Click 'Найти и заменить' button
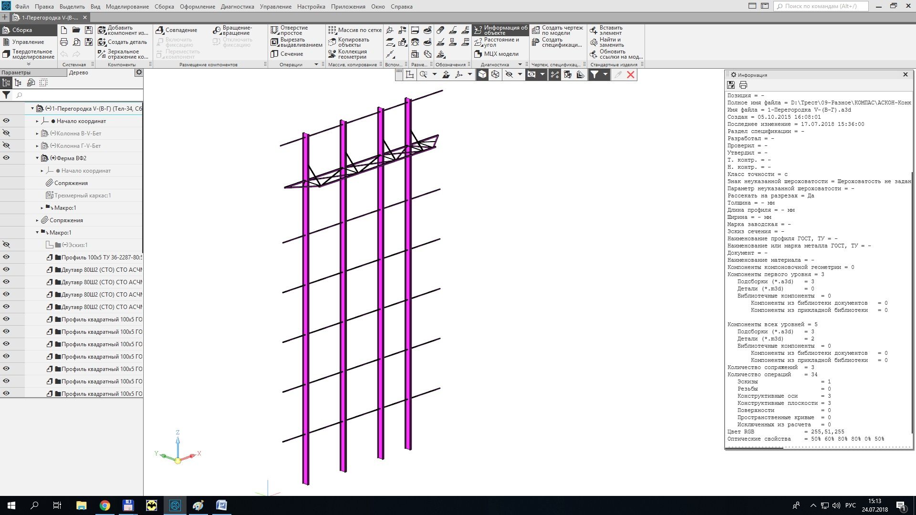This screenshot has width=916, height=515. pos(606,42)
